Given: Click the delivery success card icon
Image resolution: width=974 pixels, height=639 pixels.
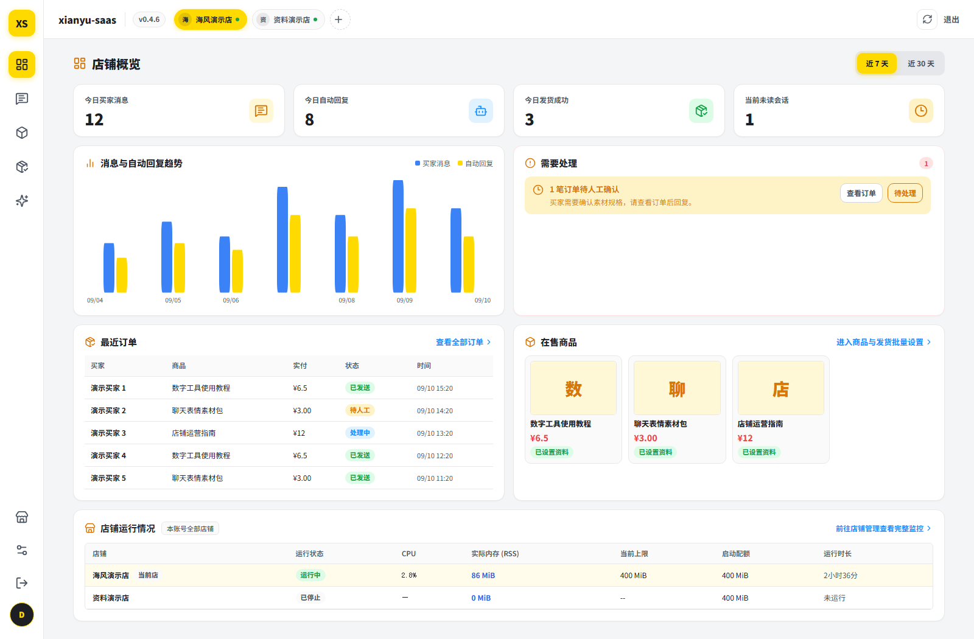Looking at the screenshot, I should (701, 111).
